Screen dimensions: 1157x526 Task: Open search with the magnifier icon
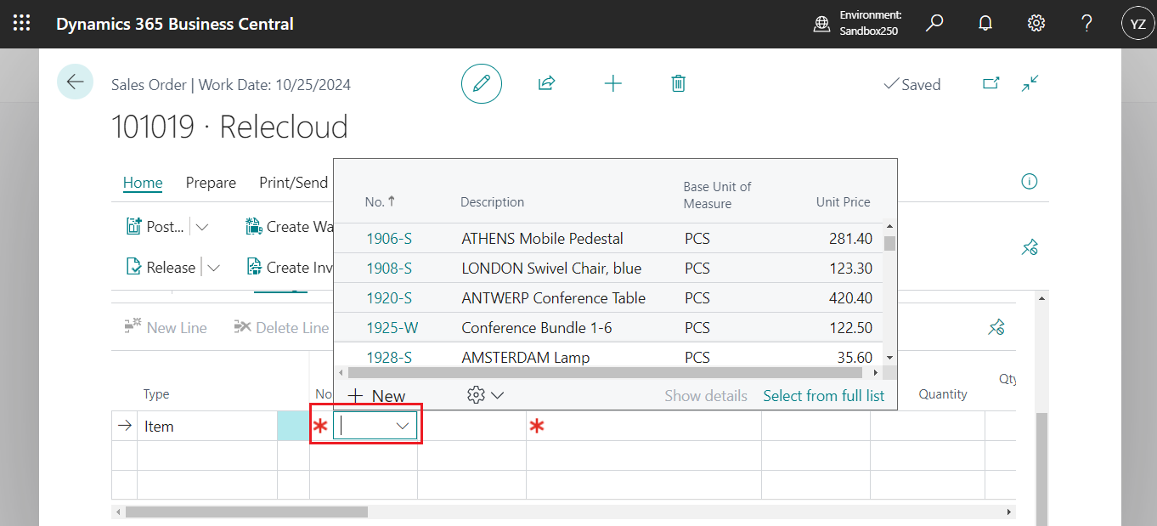tap(934, 23)
